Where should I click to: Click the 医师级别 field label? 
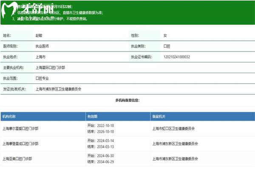[x=10, y=46]
